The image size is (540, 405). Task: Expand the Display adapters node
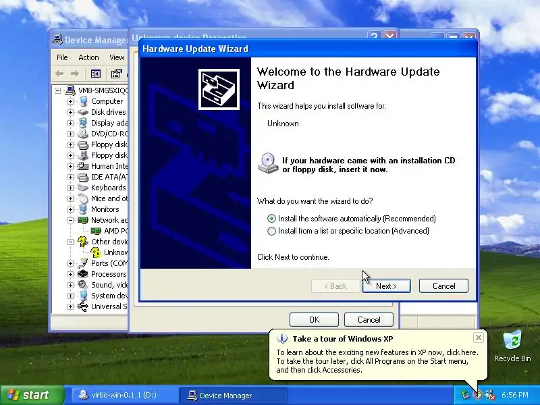click(x=71, y=123)
